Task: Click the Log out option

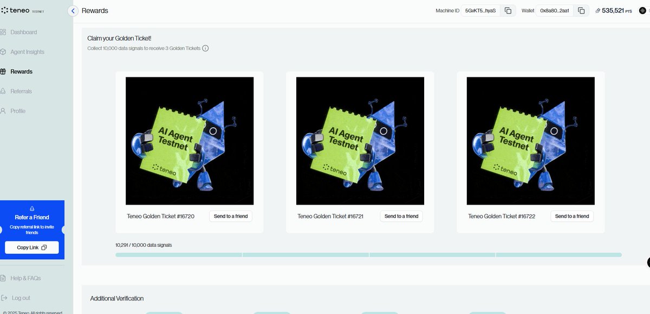Action: point(21,298)
